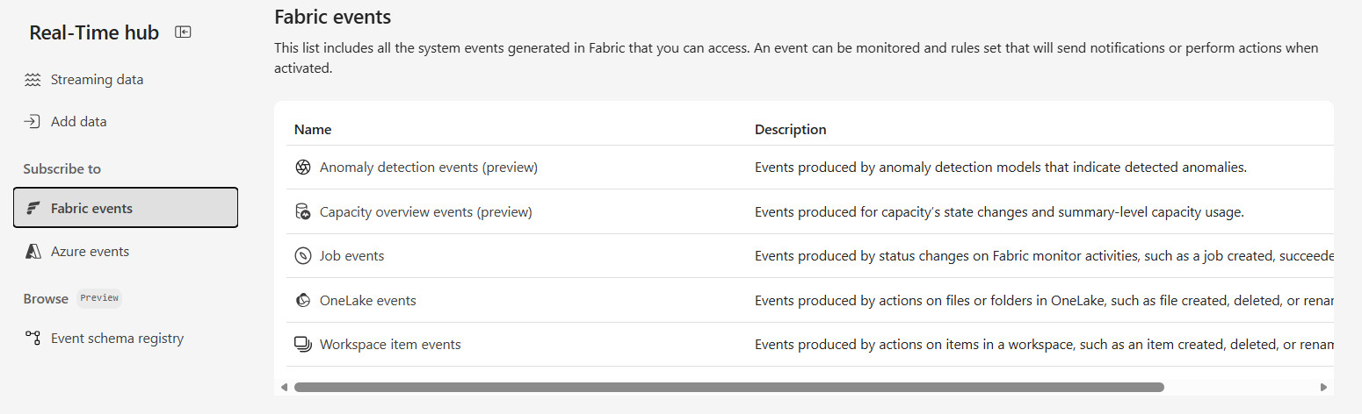1362x414 pixels.
Task: Open Event schema registry
Action: pos(117,339)
